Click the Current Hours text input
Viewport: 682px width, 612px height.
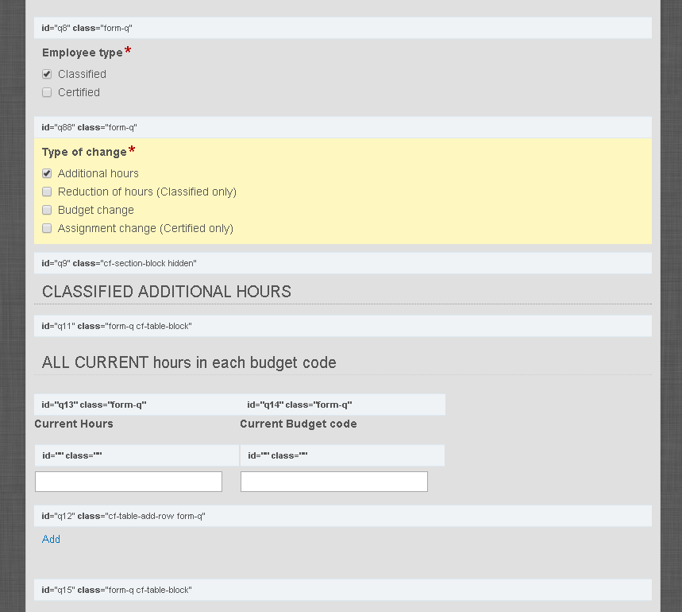[x=129, y=482]
